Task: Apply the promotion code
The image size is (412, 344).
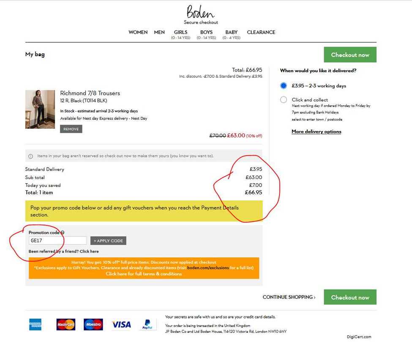Action: coord(108,241)
